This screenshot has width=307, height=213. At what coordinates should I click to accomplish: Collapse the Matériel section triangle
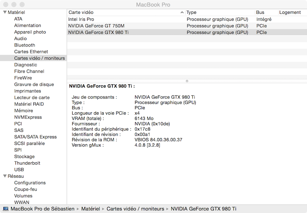point(5,12)
